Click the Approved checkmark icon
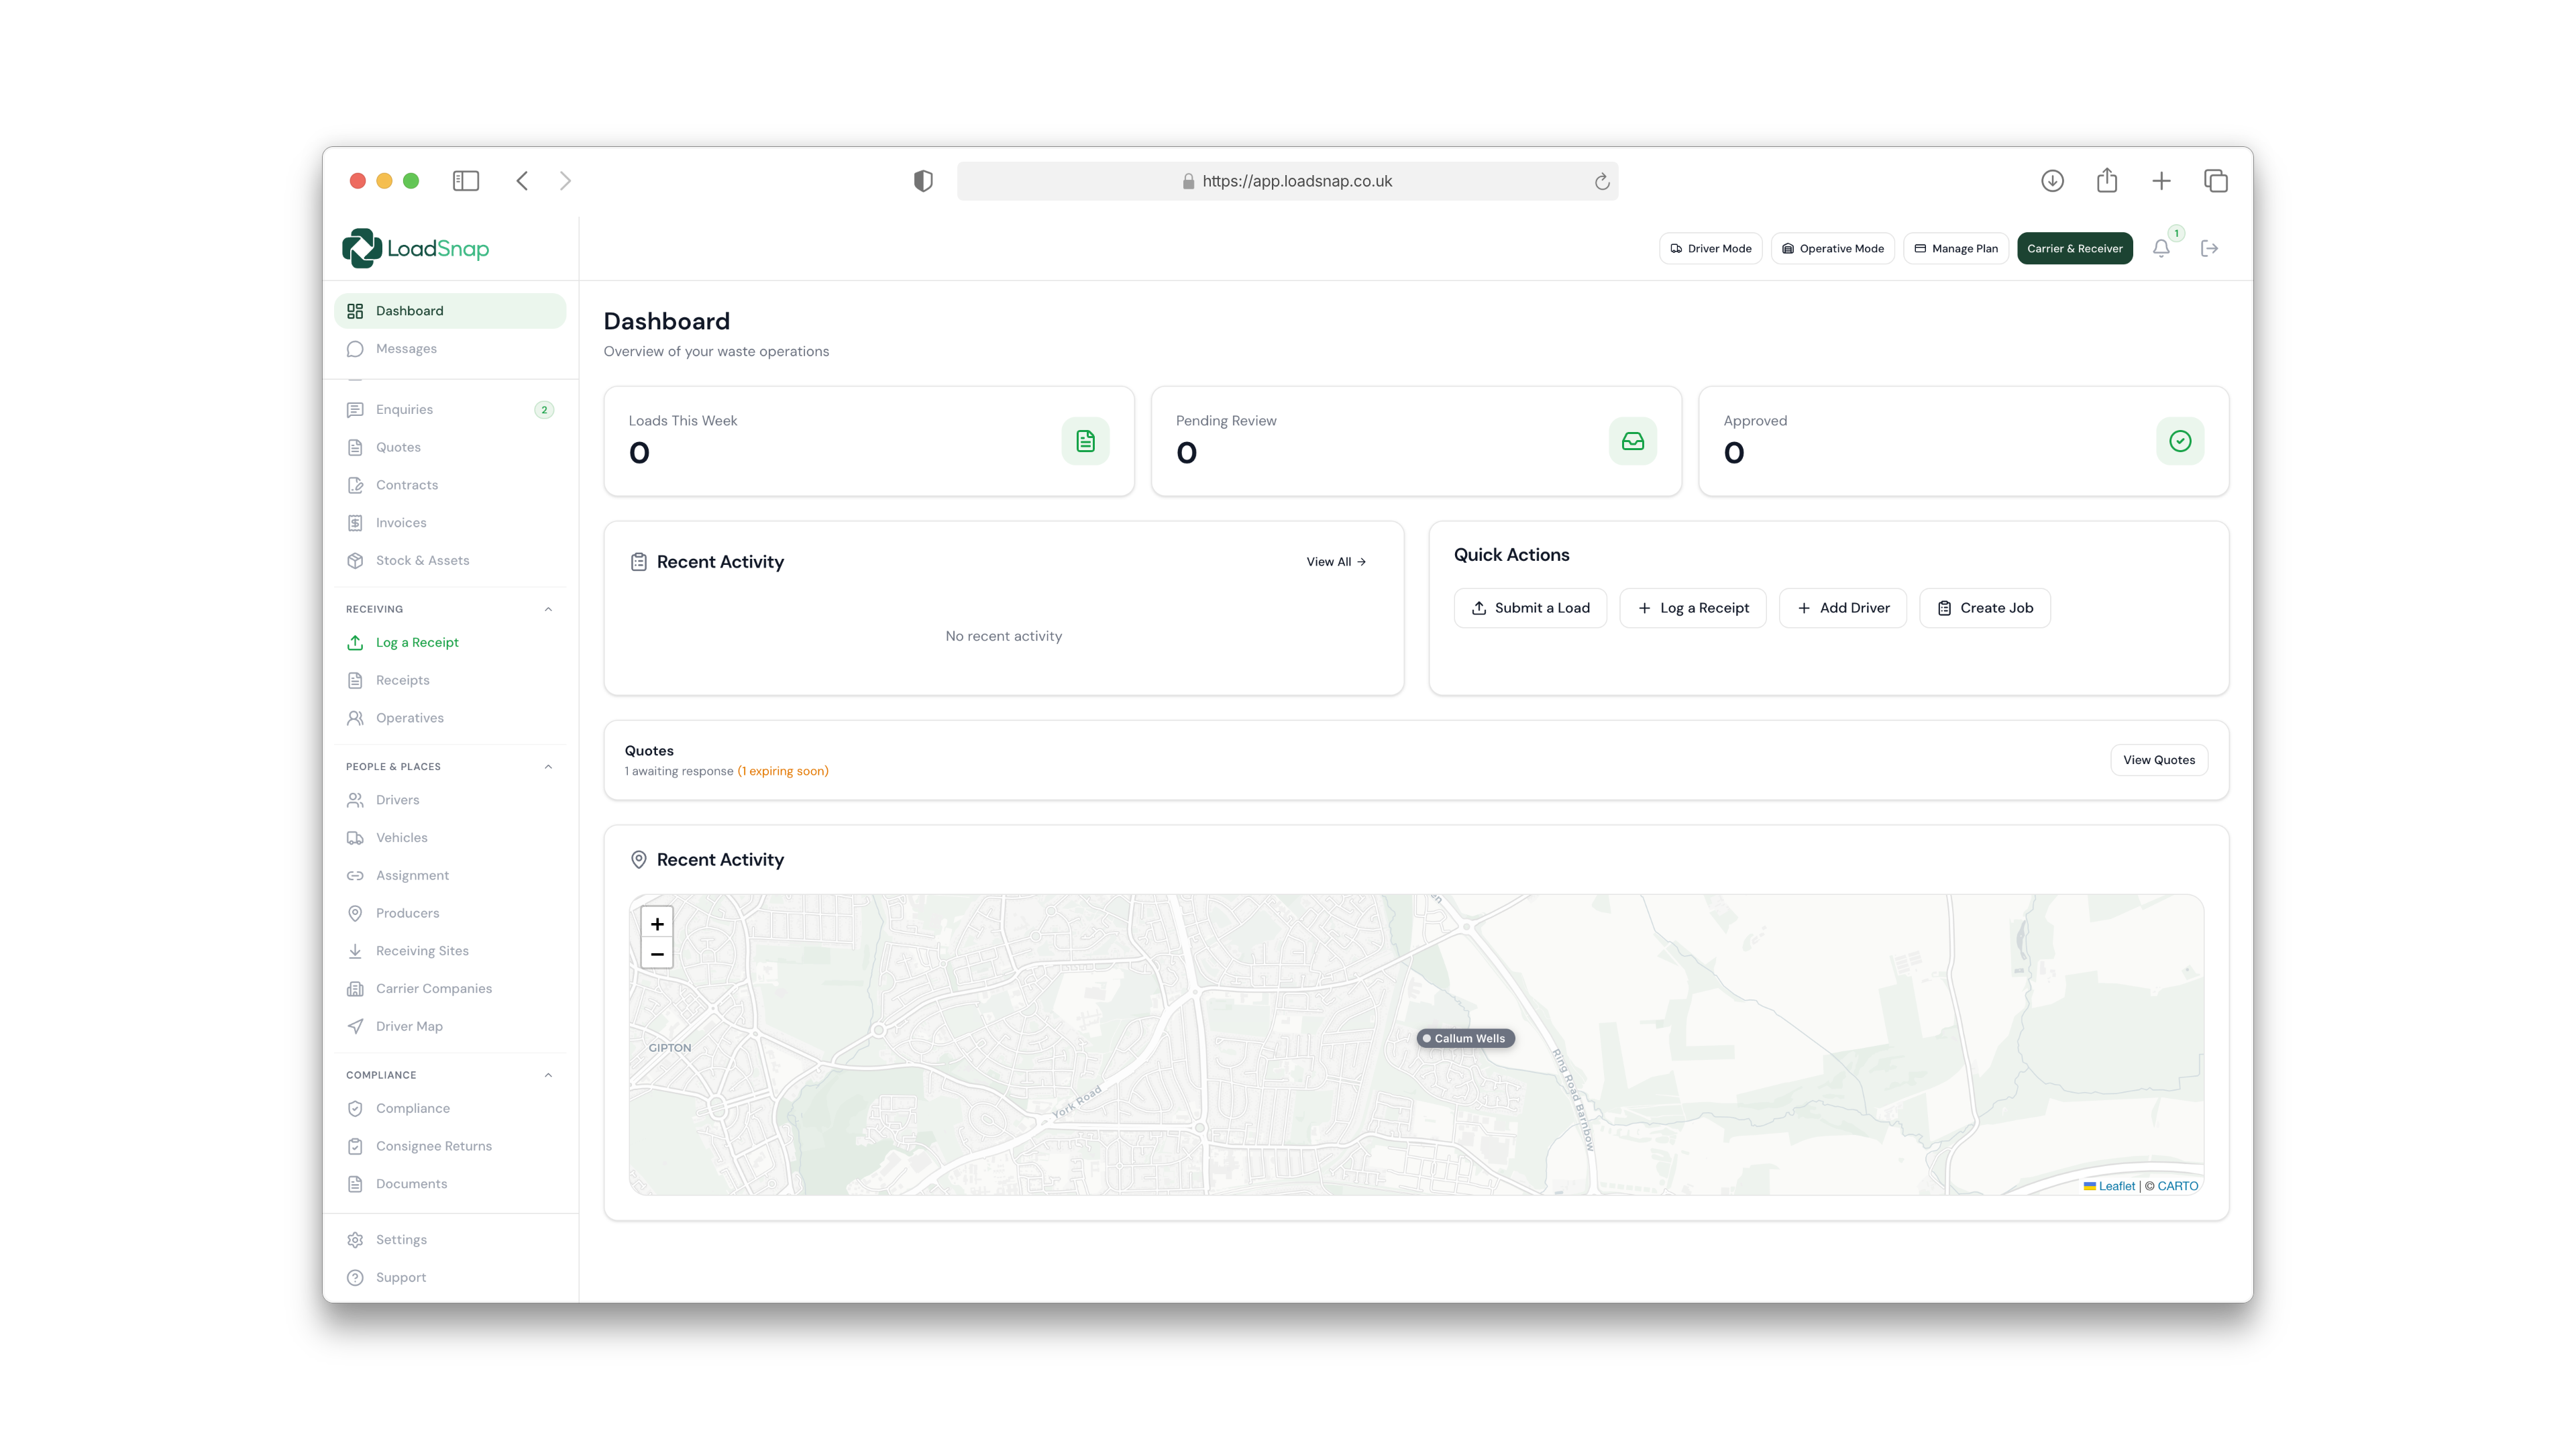The width and height of the screenshot is (2576, 1449). 2180,441
